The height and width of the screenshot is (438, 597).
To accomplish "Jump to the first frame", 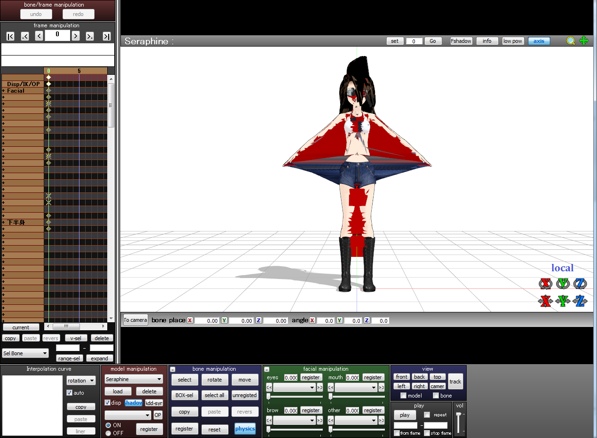I will pyautogui.click(x=10, y=36).
